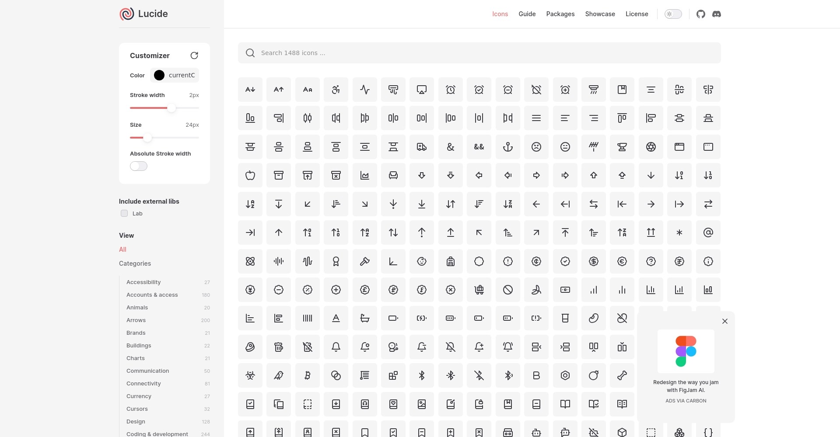Filter by Accounts & access category
The height and width of the screenshot is (437, 840).
(168, 295)
